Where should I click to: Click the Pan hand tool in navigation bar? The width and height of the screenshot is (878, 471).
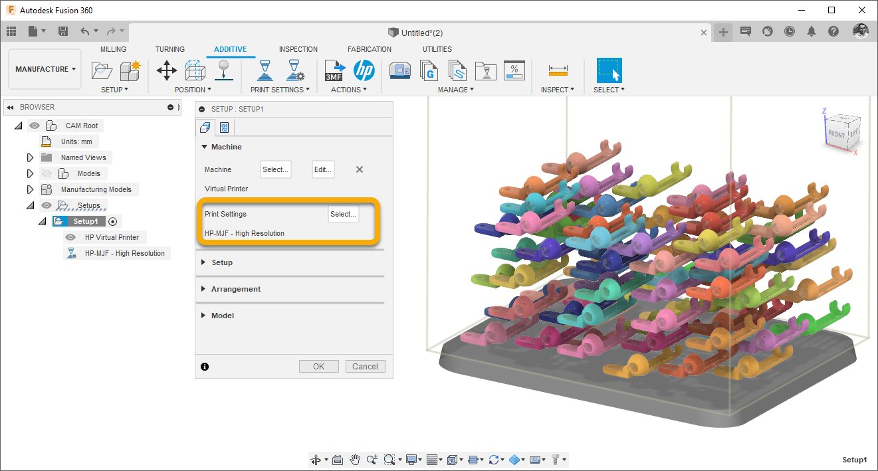pos(355,460)
